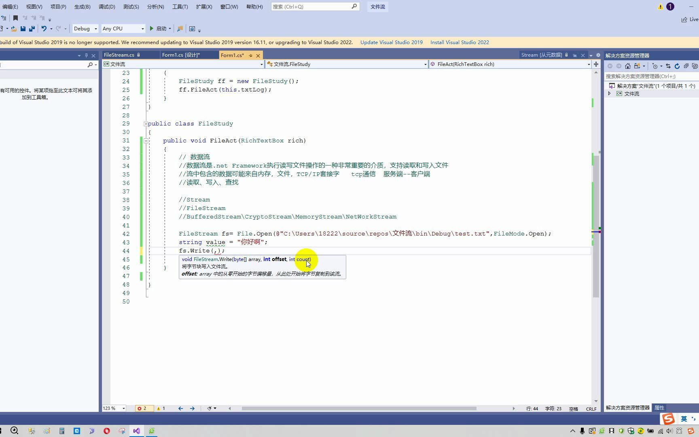Switch to the 属性 panel tab
The height and width of the screenshot is (437, 699).
coord(659,408)
